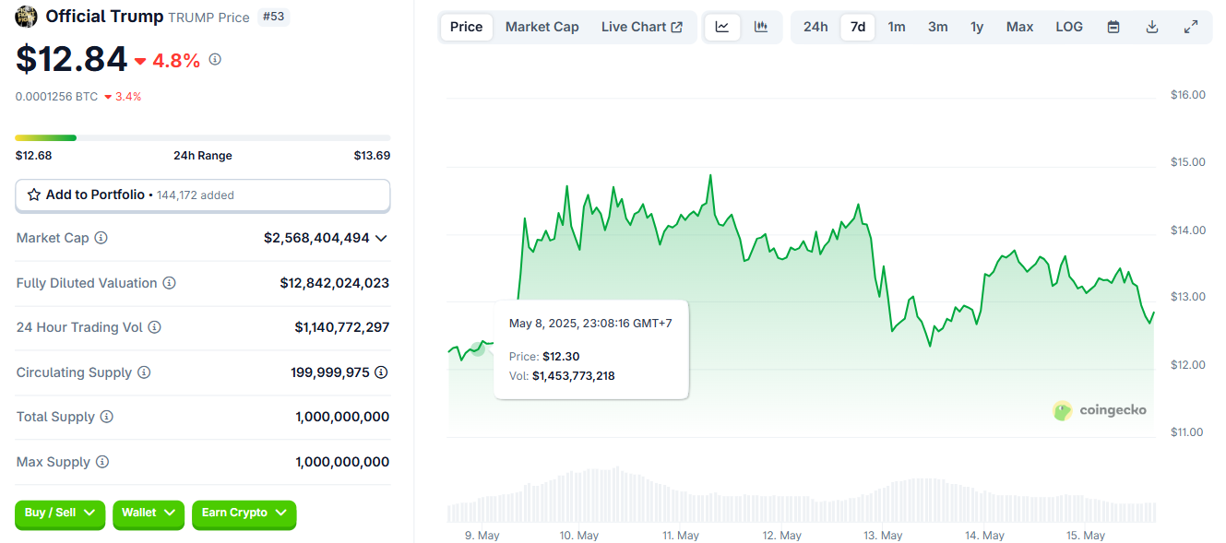Open the Live Chart tab
The width and height of the screenshot is (1226, 543).
click(642, 27)
